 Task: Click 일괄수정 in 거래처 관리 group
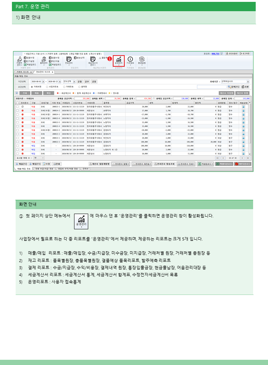coord(29,57)
